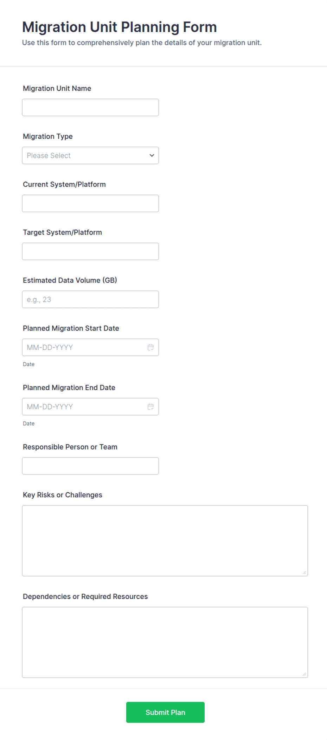The height and width of the screenshot is (740, 327).
Task: Expand the Migration Type chevron arrow
Action: [x=152, y=155]
